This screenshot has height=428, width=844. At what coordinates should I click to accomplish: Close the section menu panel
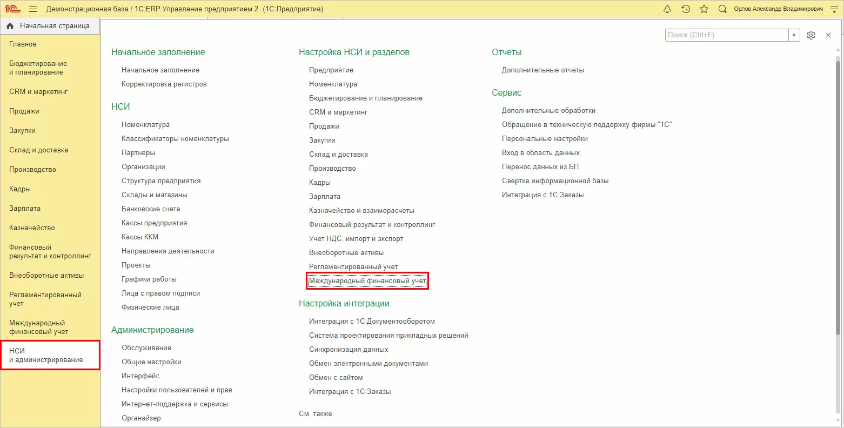click(828, 35)
